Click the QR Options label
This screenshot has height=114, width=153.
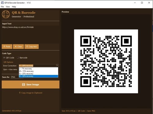point(8,62)
